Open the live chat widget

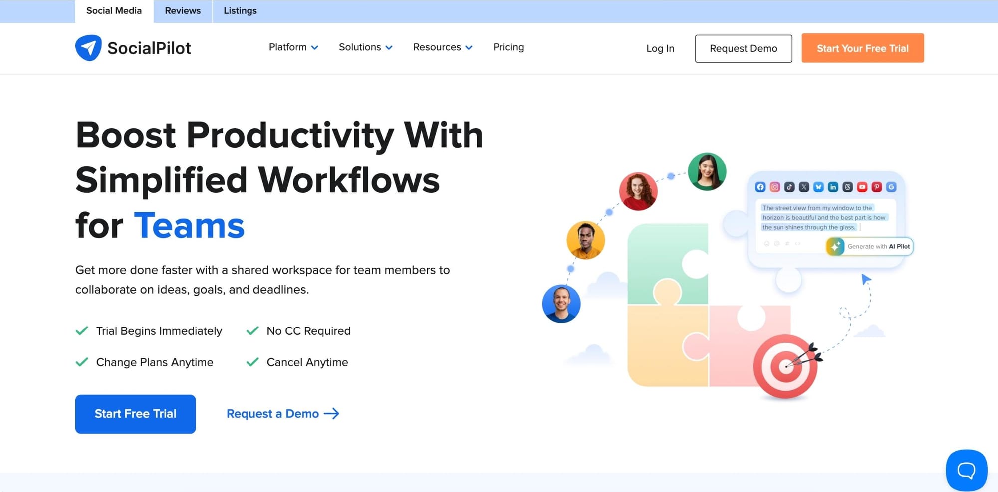966,470
